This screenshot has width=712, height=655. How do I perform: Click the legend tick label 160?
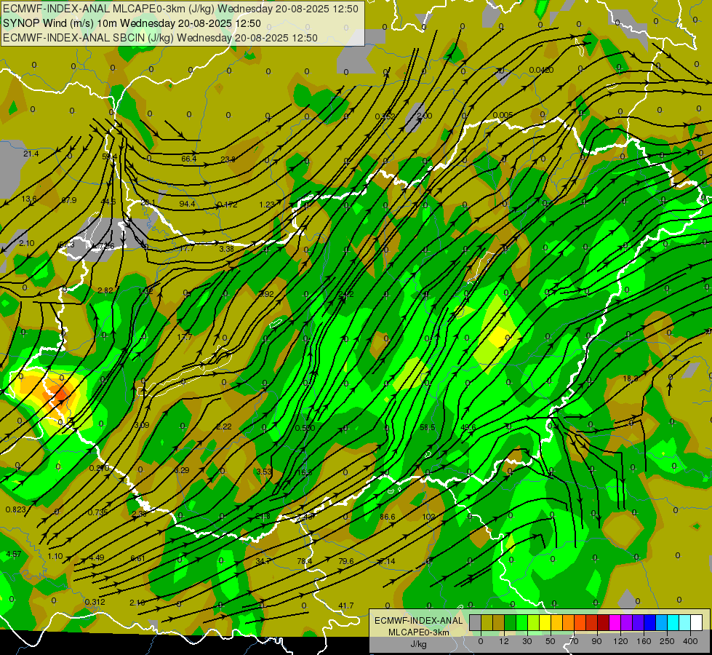click(x=644, y=641)
